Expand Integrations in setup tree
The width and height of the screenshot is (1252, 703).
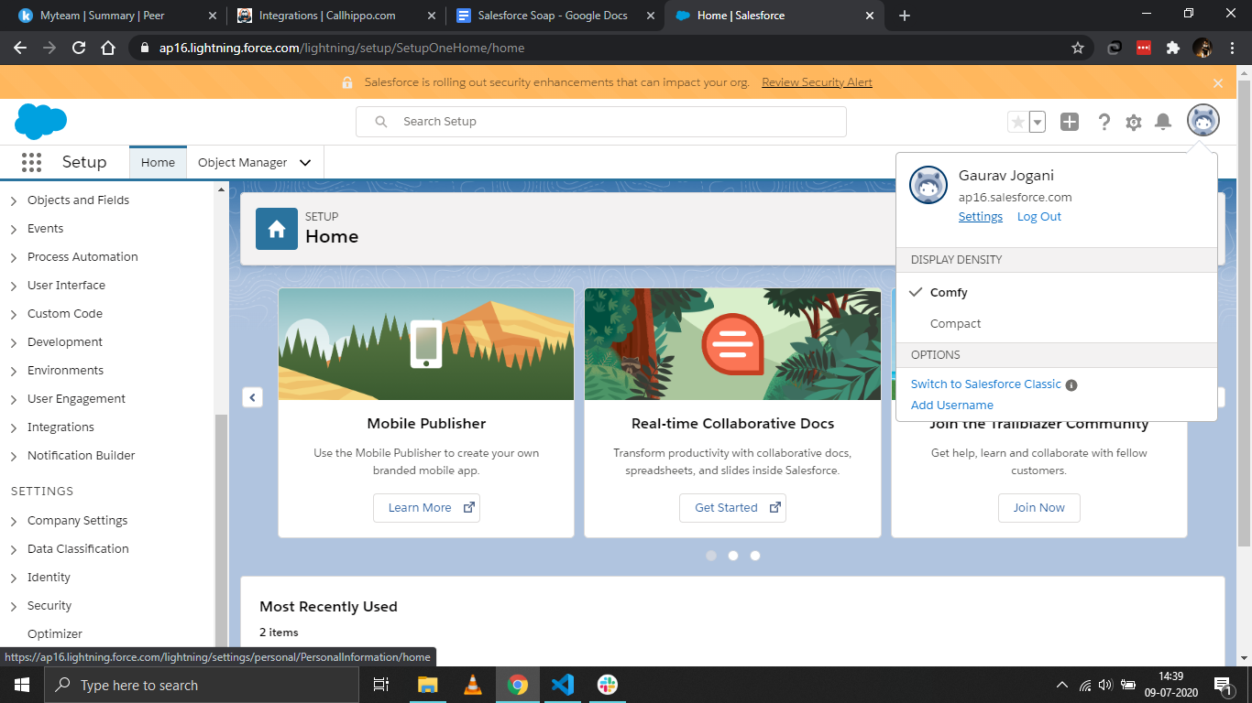coord(14,428)
